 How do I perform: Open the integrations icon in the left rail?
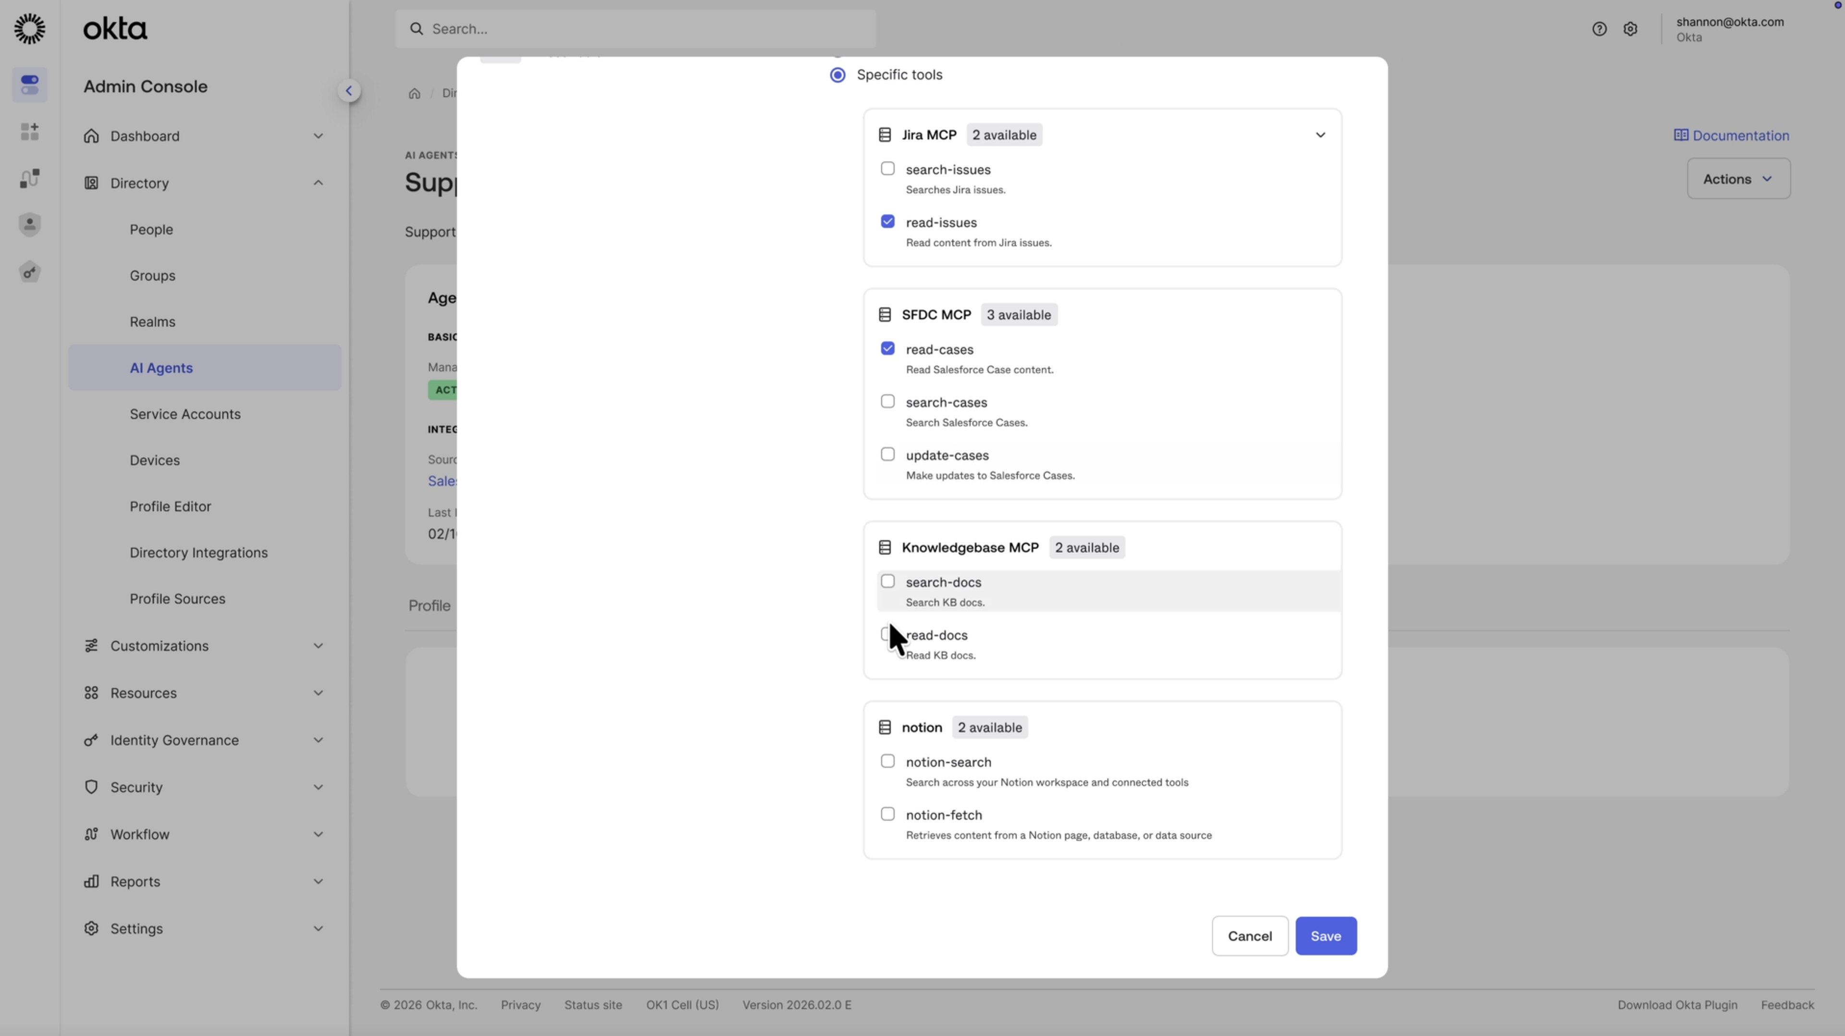(29, 178)
